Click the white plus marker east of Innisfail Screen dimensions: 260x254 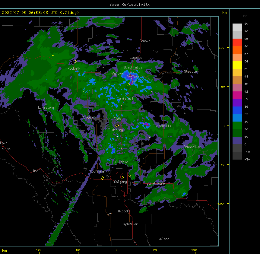tap(185, 113)
